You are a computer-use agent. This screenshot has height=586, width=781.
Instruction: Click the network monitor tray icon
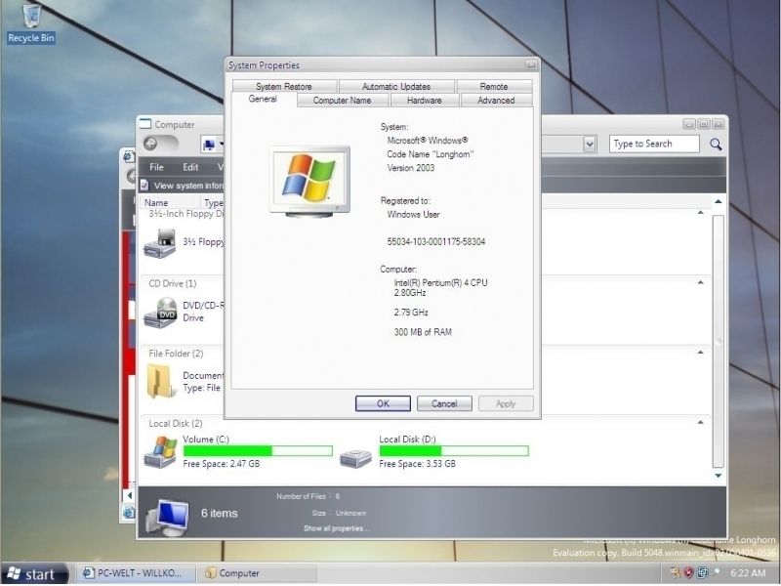tap(702, 572)
